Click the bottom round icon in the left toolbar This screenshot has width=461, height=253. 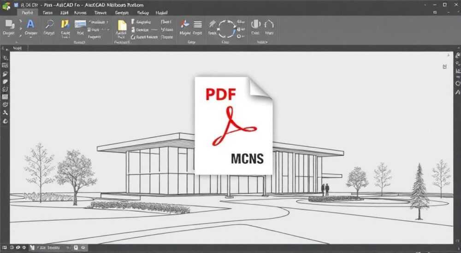coord(5,121)
